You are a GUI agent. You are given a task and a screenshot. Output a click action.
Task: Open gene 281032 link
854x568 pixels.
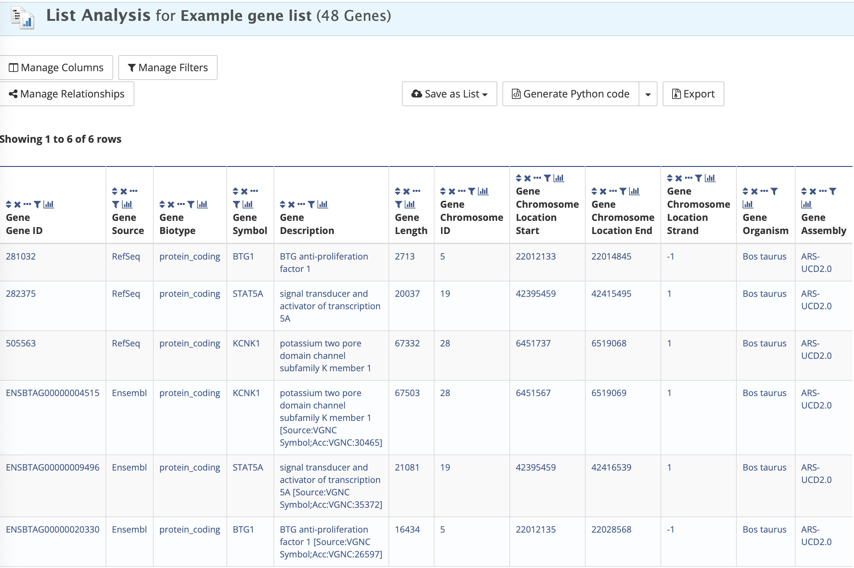point(21,256)
